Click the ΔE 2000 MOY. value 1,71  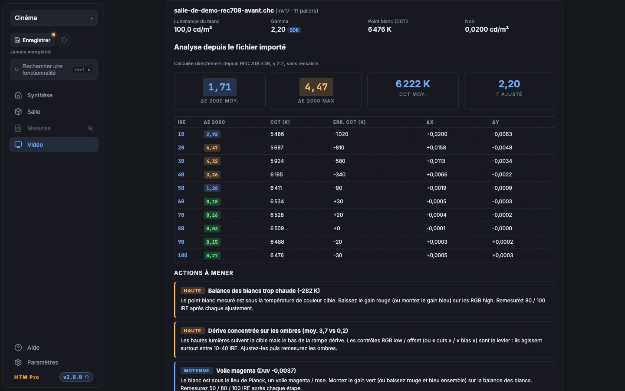(220, 87)
